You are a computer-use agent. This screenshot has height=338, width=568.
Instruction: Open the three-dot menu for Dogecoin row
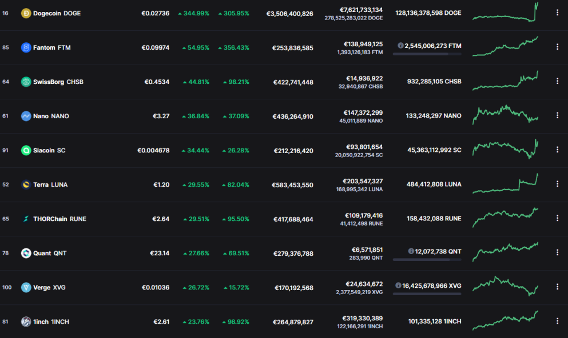(557, 13)
